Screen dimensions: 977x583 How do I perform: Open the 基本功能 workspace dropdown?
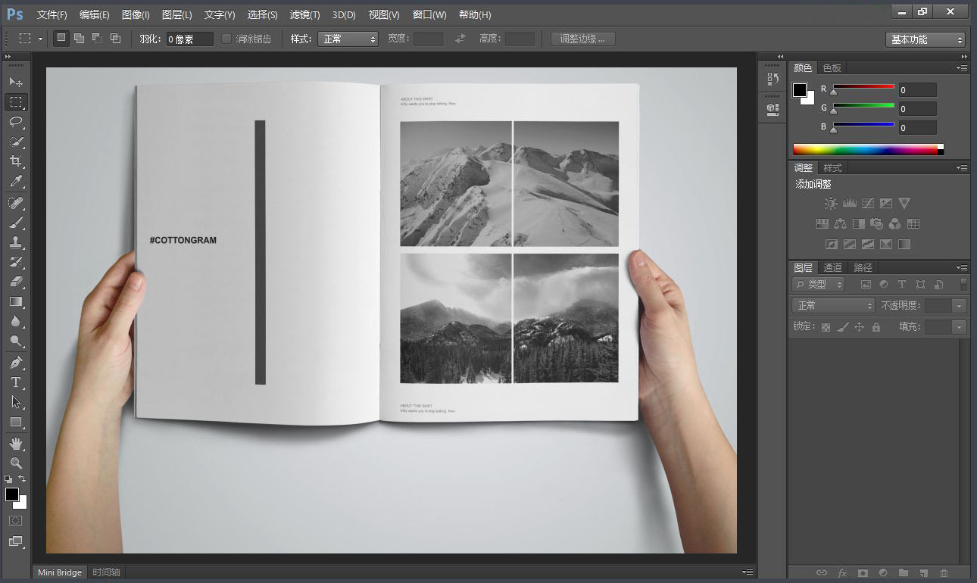click(925, 39)
